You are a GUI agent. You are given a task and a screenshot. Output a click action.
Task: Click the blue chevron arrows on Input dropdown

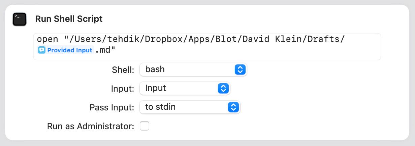point(223,88)
